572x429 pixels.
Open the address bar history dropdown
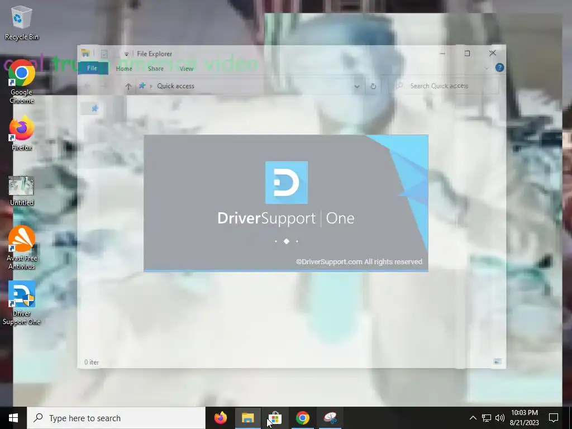(x=357, y=87)
